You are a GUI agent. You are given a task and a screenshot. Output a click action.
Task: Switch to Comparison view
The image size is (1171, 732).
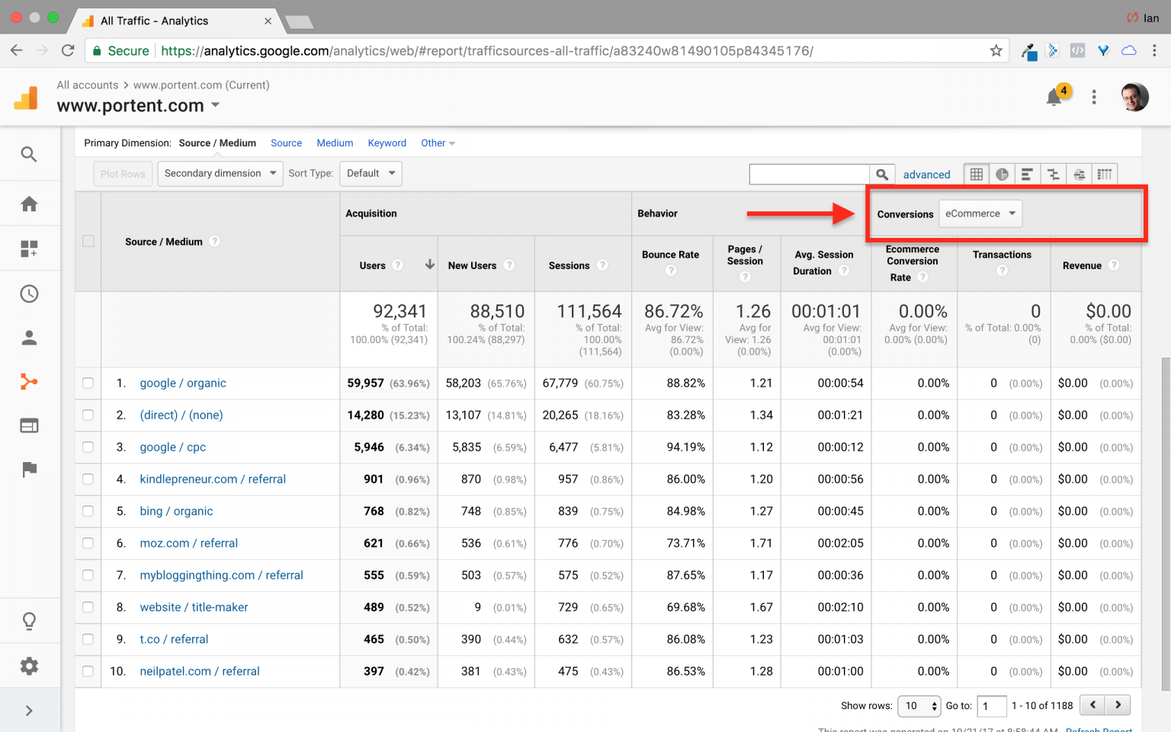pos(1053,175)
